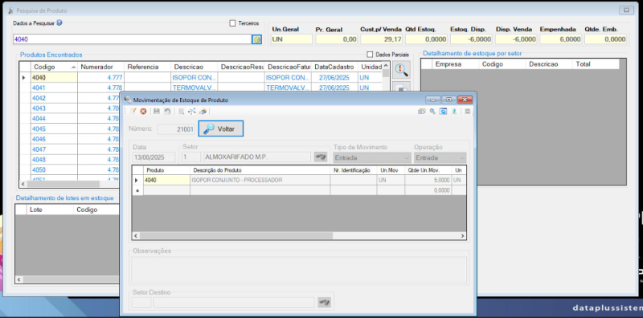This screenshot has height=318, width=643.
Task: Click the Voltar button
Action: click(221, 128)
